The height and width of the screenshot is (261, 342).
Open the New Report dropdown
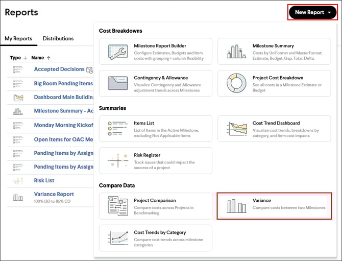tap(312, 12)
